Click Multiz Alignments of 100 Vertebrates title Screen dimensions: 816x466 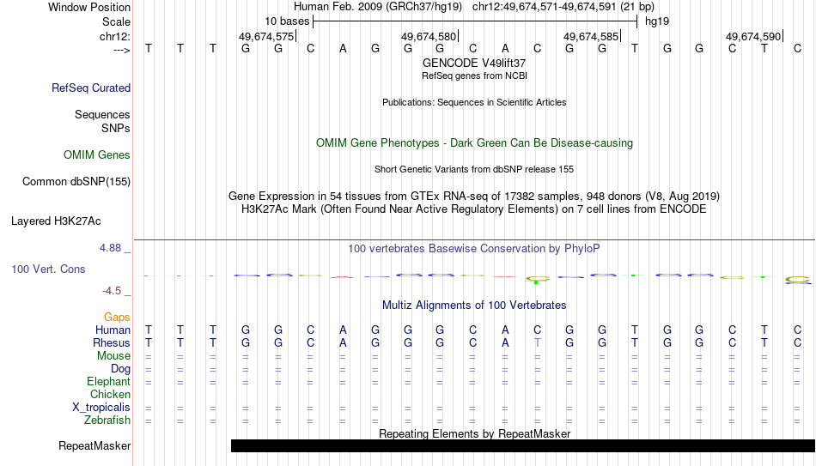tap(474, 306)
